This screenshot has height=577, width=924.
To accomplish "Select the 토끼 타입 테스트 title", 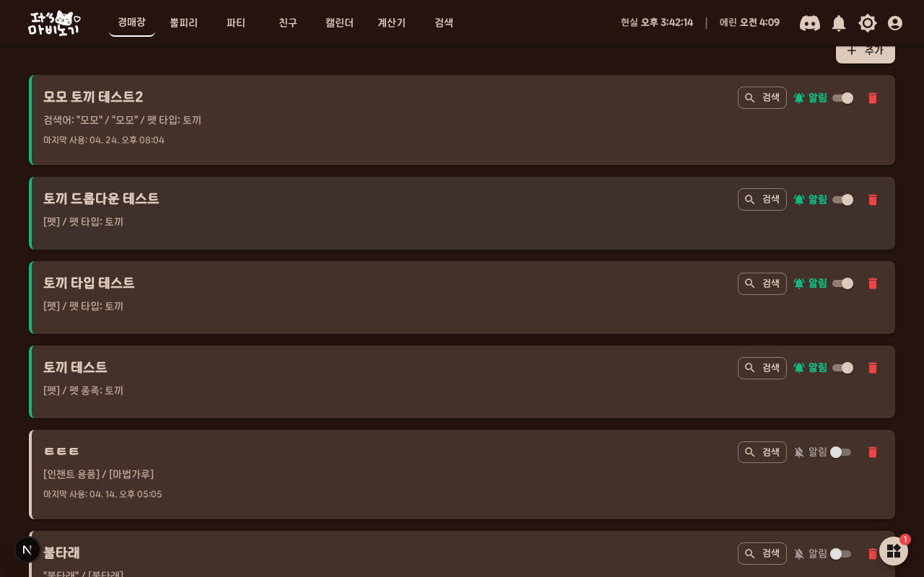I will coord(89,283).
